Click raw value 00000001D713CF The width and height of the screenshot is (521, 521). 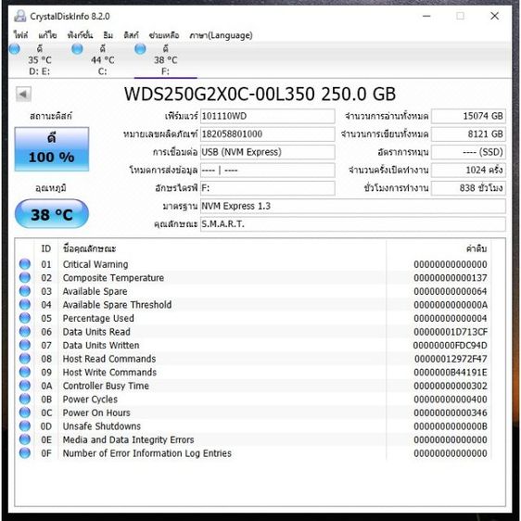(x=451, y=332)
